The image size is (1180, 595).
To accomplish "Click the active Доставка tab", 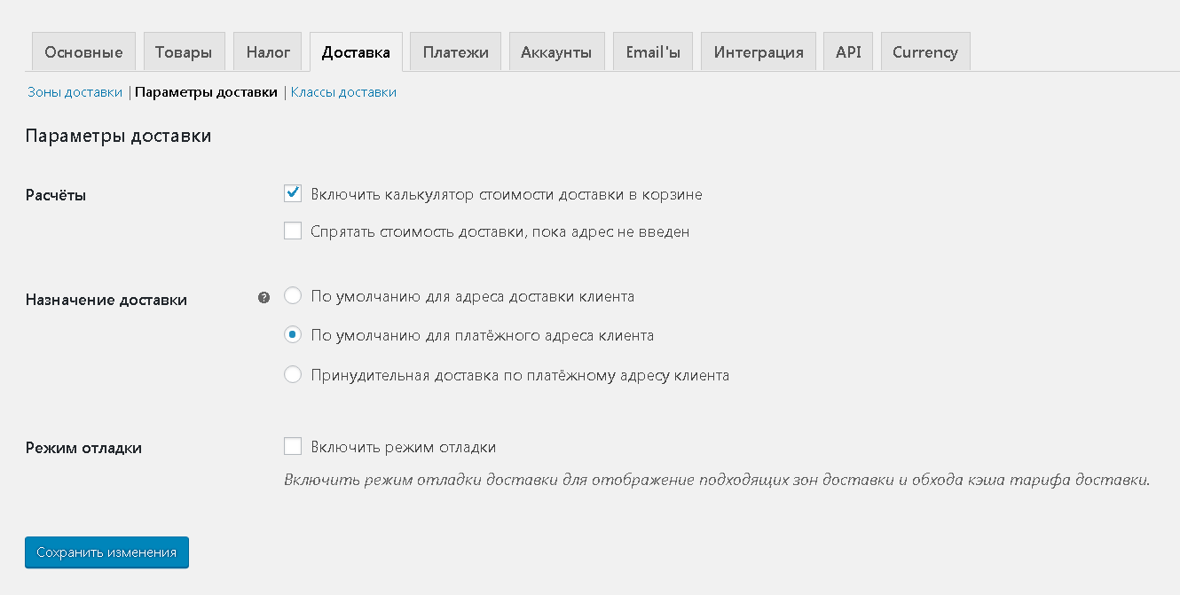I will click(356, 51).
